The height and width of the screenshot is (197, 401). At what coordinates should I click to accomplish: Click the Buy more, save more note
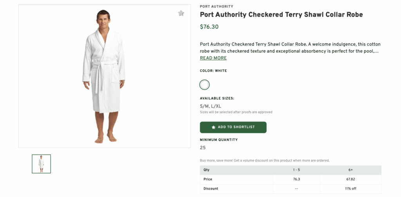coord(264,160)
